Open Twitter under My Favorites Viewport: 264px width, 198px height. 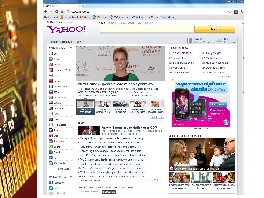(55, 188)
